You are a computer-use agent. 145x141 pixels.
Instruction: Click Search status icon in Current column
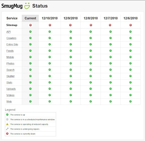point(30,70)
